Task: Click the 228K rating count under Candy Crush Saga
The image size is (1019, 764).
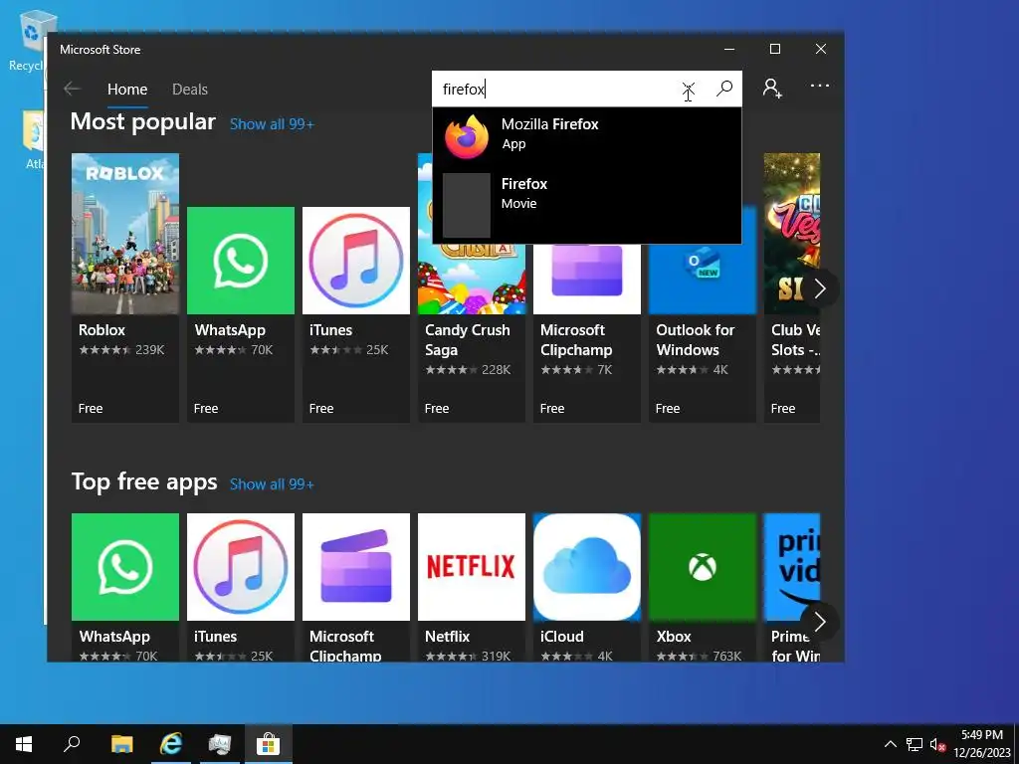Action: tap(496, 370)
